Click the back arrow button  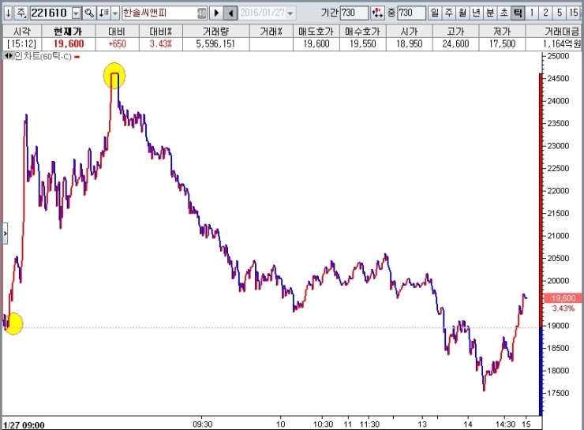[230, 13]
